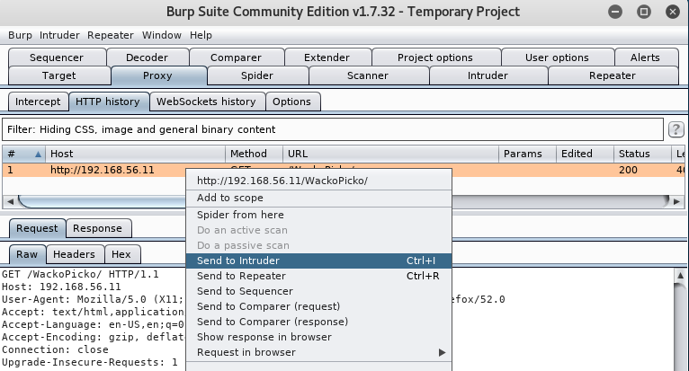The width and height of the screenshot is (689, 371).
Task: Switch to the Comparer tab
Action: click(x=236, y=57)
